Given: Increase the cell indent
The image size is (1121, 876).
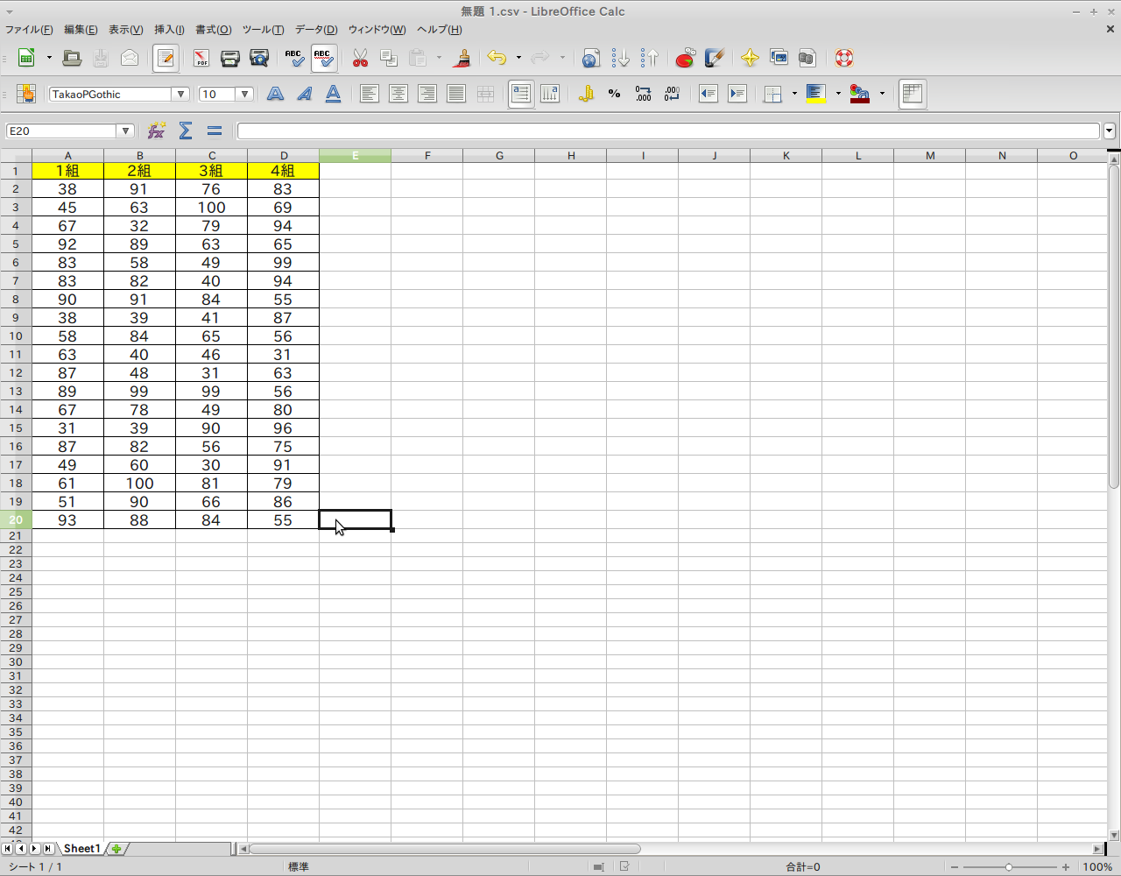Looking at the screenshot, I should 737,94.
